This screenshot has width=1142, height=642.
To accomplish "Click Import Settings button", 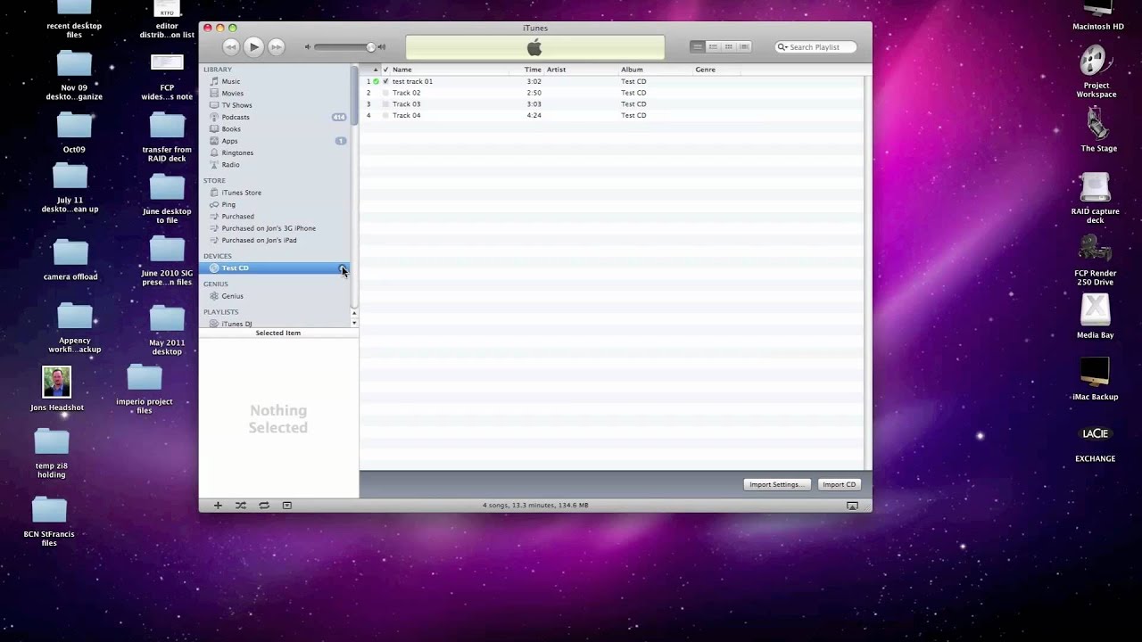I will (777, 484).
